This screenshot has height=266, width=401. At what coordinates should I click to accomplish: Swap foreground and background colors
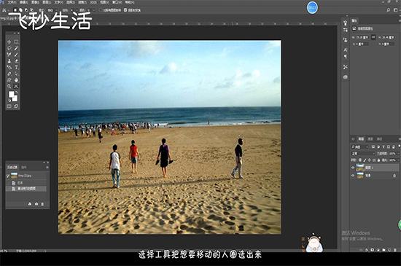coord(16,93)
